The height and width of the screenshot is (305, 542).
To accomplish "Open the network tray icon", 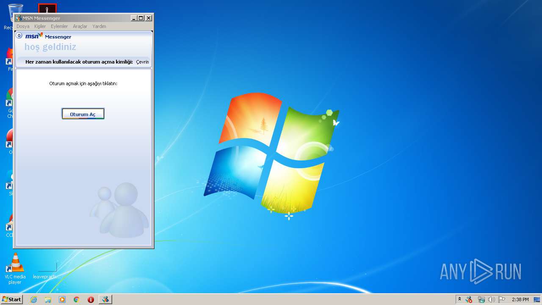I will click(x=481, y=299).
